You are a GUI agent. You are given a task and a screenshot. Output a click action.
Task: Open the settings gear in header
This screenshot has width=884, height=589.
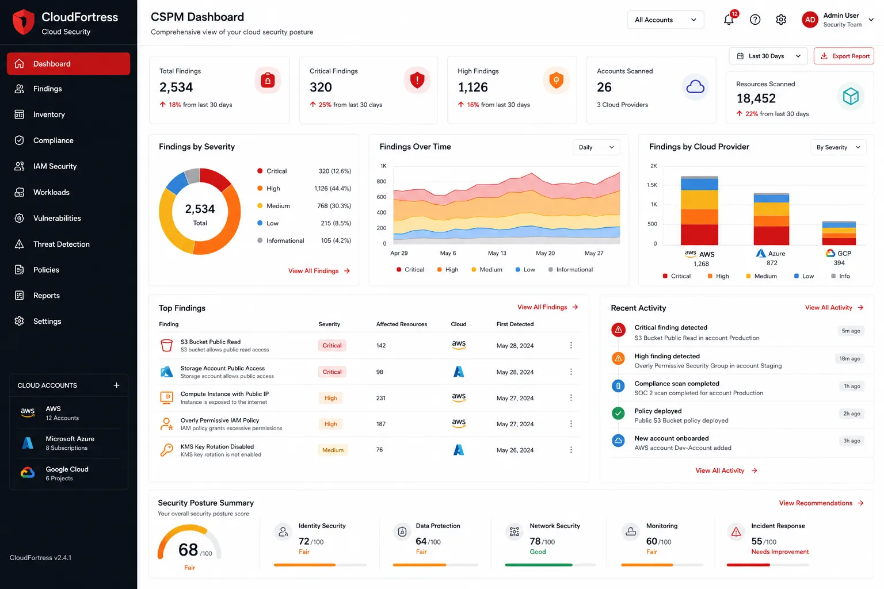point(781,20)
